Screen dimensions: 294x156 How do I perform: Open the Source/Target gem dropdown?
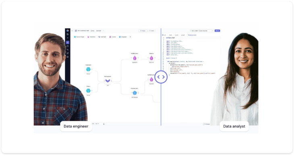click(x=79, y=37)
